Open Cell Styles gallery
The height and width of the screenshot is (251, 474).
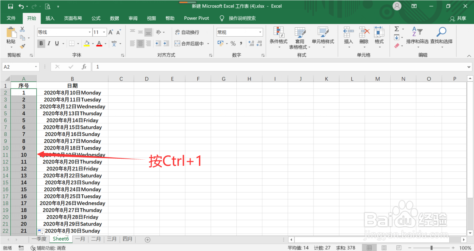[323, 38]
